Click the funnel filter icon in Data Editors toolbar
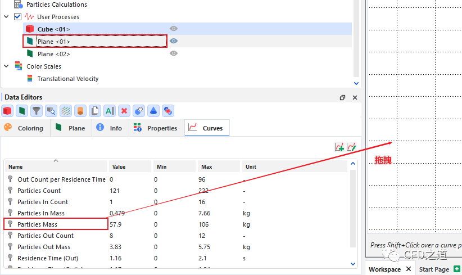This screenshot has height=275, width=462. pos(37,111)
